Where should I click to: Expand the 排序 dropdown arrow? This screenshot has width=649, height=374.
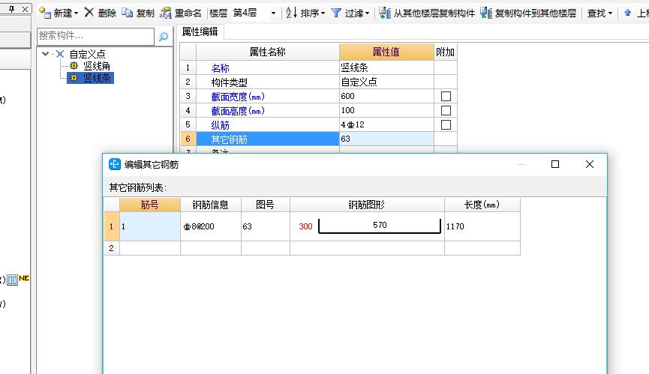point(323,13)
